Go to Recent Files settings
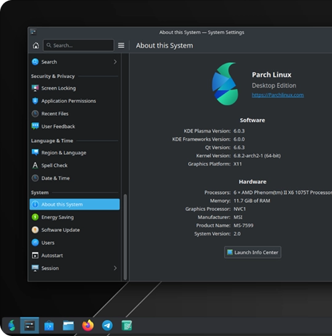This screenshot has height=336, width=332. pos(75,114)
